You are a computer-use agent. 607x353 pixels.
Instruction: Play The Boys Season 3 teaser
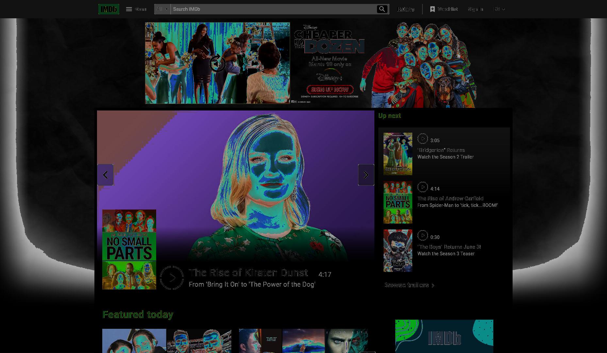click(422, 235)
